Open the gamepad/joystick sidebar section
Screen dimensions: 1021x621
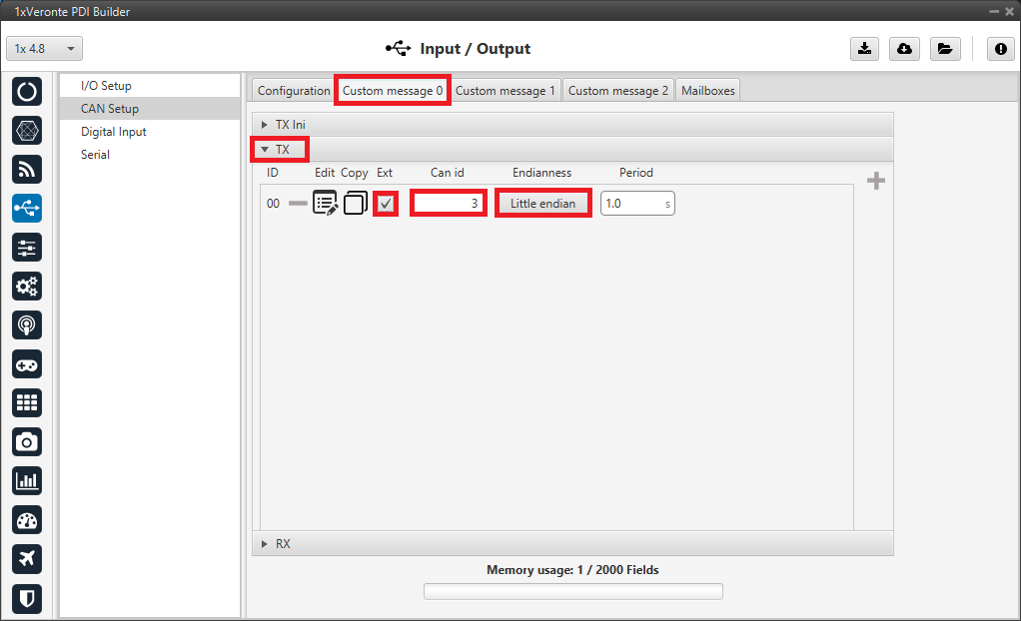tap(27, 364)
